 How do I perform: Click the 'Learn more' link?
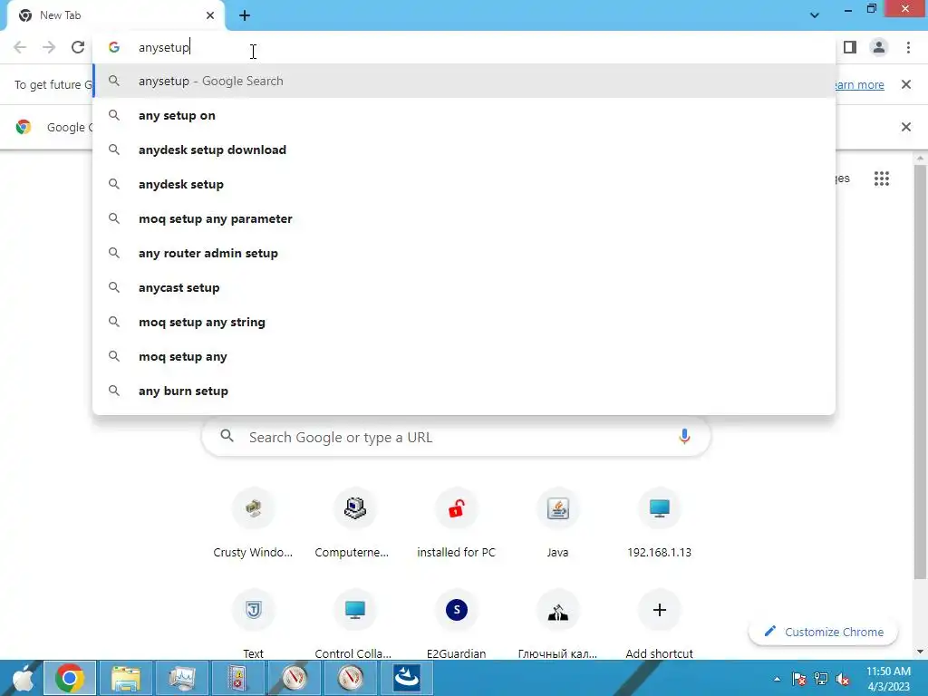pos(859,84)
